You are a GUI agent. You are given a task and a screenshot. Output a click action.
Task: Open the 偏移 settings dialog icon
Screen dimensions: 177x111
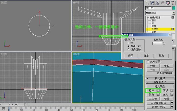[x=172, y=90]
